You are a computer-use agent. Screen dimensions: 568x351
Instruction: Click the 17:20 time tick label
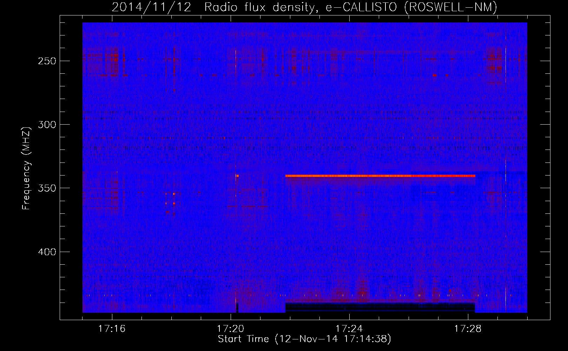[x=230, y=329]
